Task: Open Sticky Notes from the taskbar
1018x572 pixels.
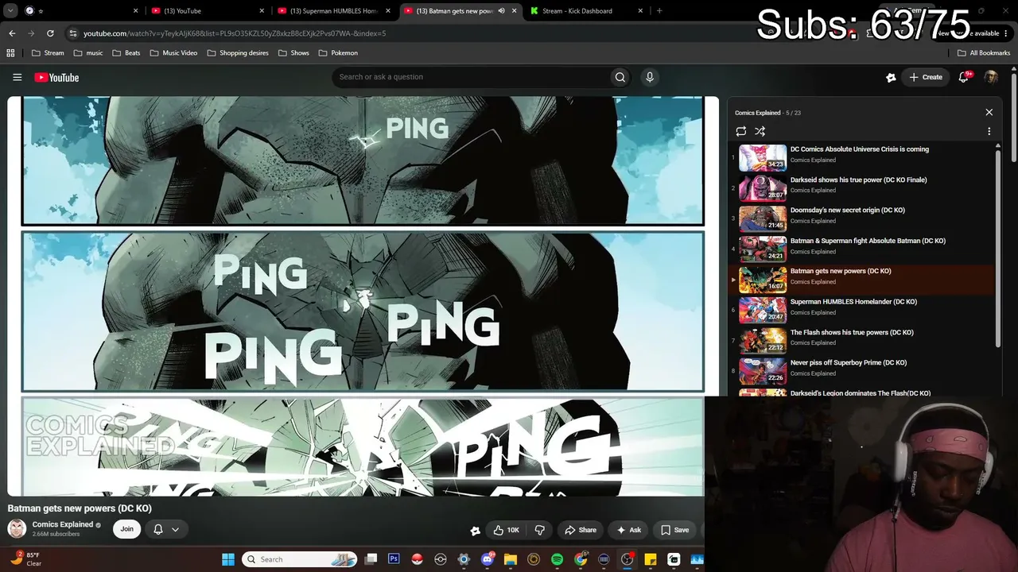Action: click(x=651, y=559)
